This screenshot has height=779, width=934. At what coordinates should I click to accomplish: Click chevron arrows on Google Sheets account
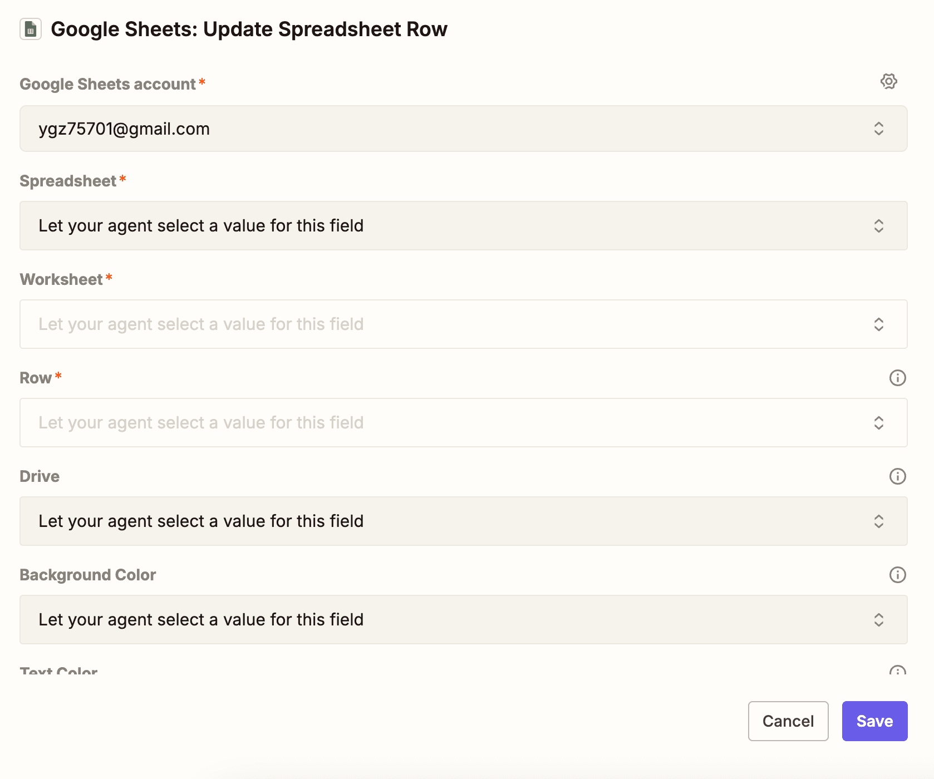pos(879,129)
